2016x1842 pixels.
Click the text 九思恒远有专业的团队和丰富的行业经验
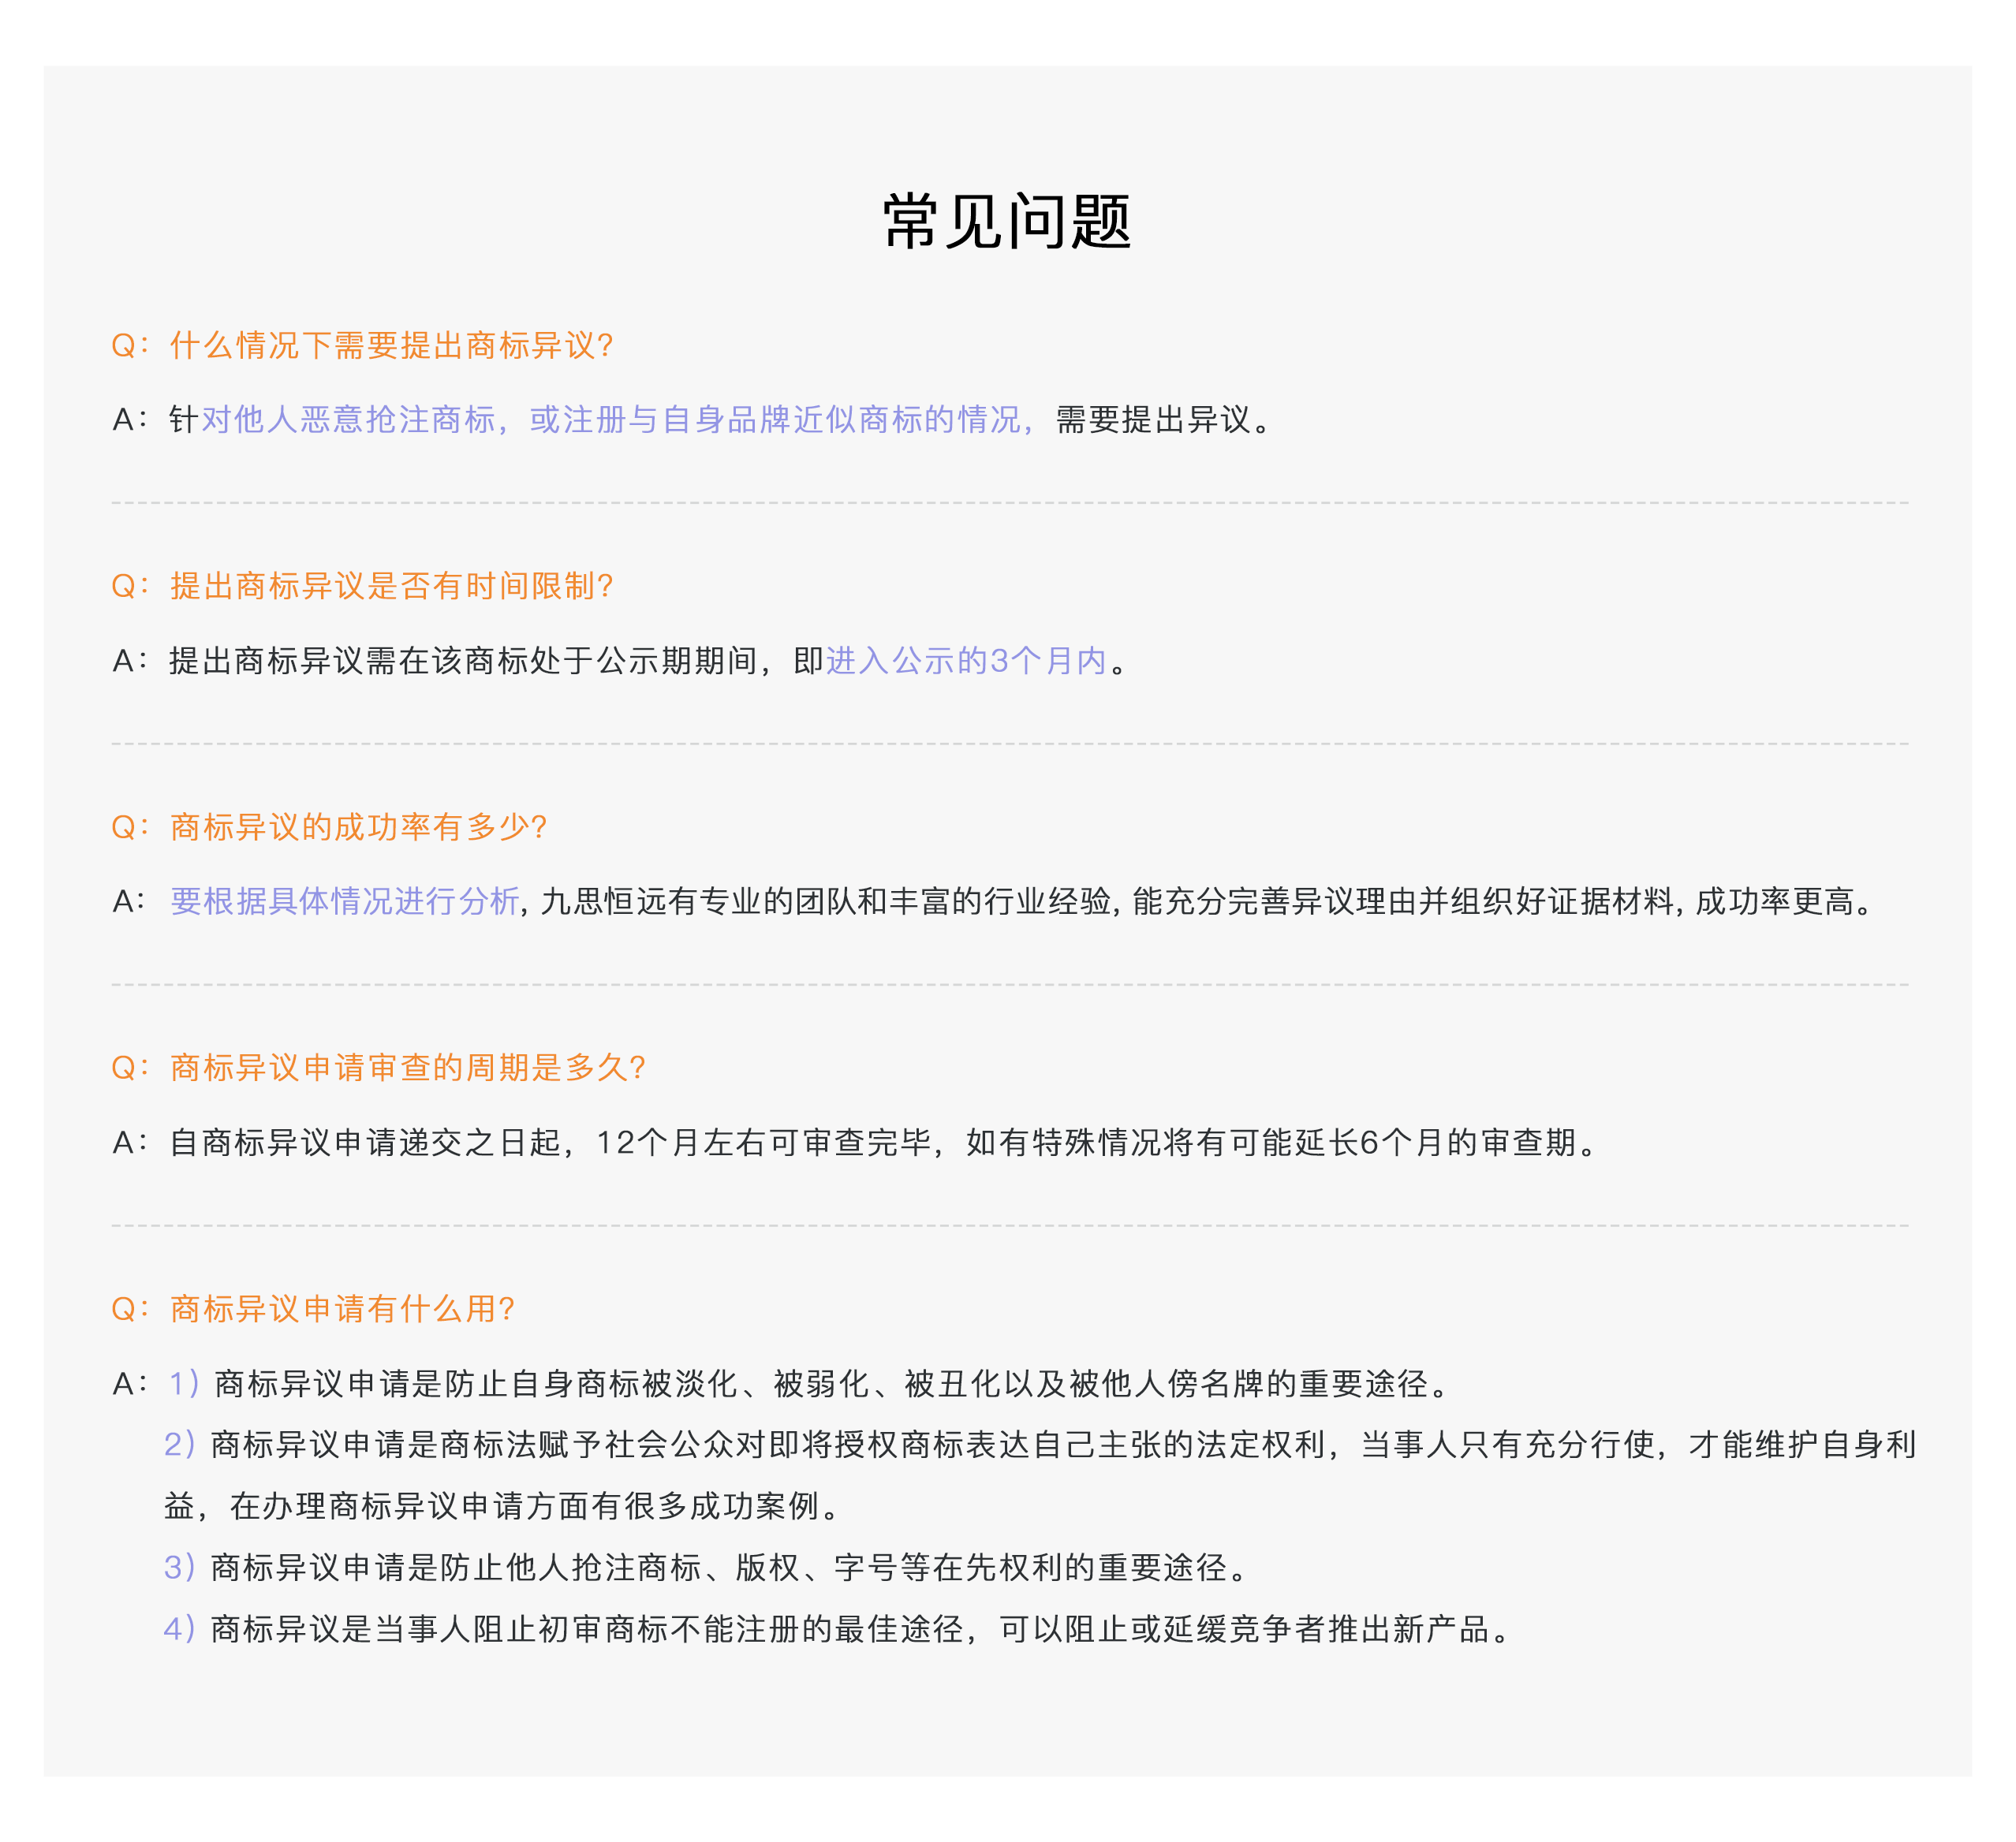826,901
